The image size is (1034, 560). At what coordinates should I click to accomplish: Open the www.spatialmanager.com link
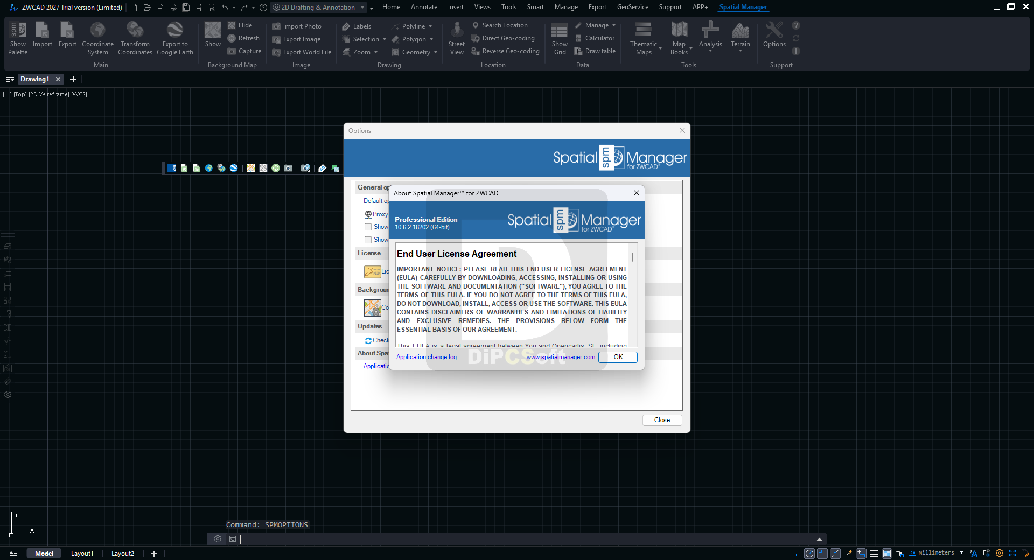point(561,357)
